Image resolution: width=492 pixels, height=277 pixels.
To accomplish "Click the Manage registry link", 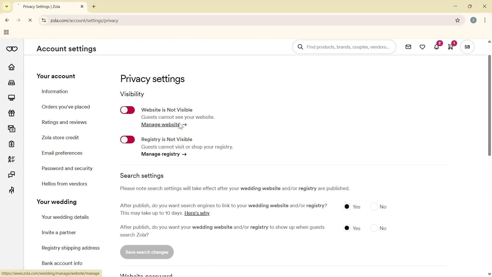I will point(160,154).
